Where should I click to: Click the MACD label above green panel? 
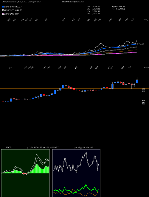(x=9, y=147)
